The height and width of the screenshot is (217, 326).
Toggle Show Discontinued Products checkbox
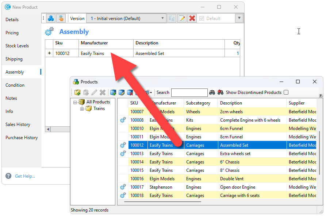286,92
